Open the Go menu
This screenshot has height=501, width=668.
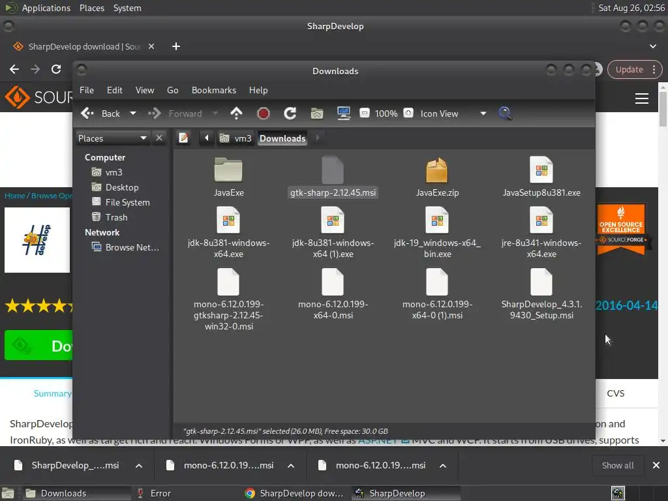point(172,90)
